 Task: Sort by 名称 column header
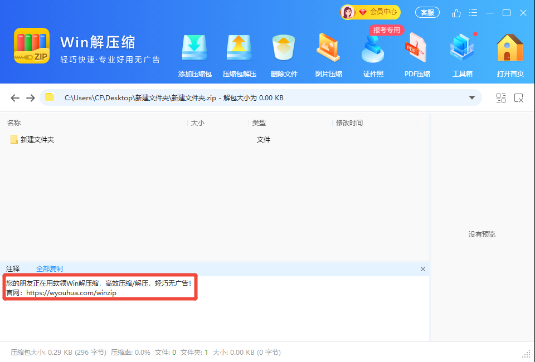click(14, 123)
